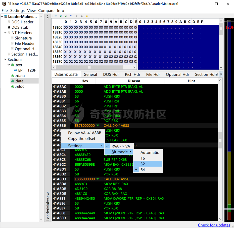Click the Check for updates link
The height and width of the screenshot is (228, 234).
[x=214, y=225]
